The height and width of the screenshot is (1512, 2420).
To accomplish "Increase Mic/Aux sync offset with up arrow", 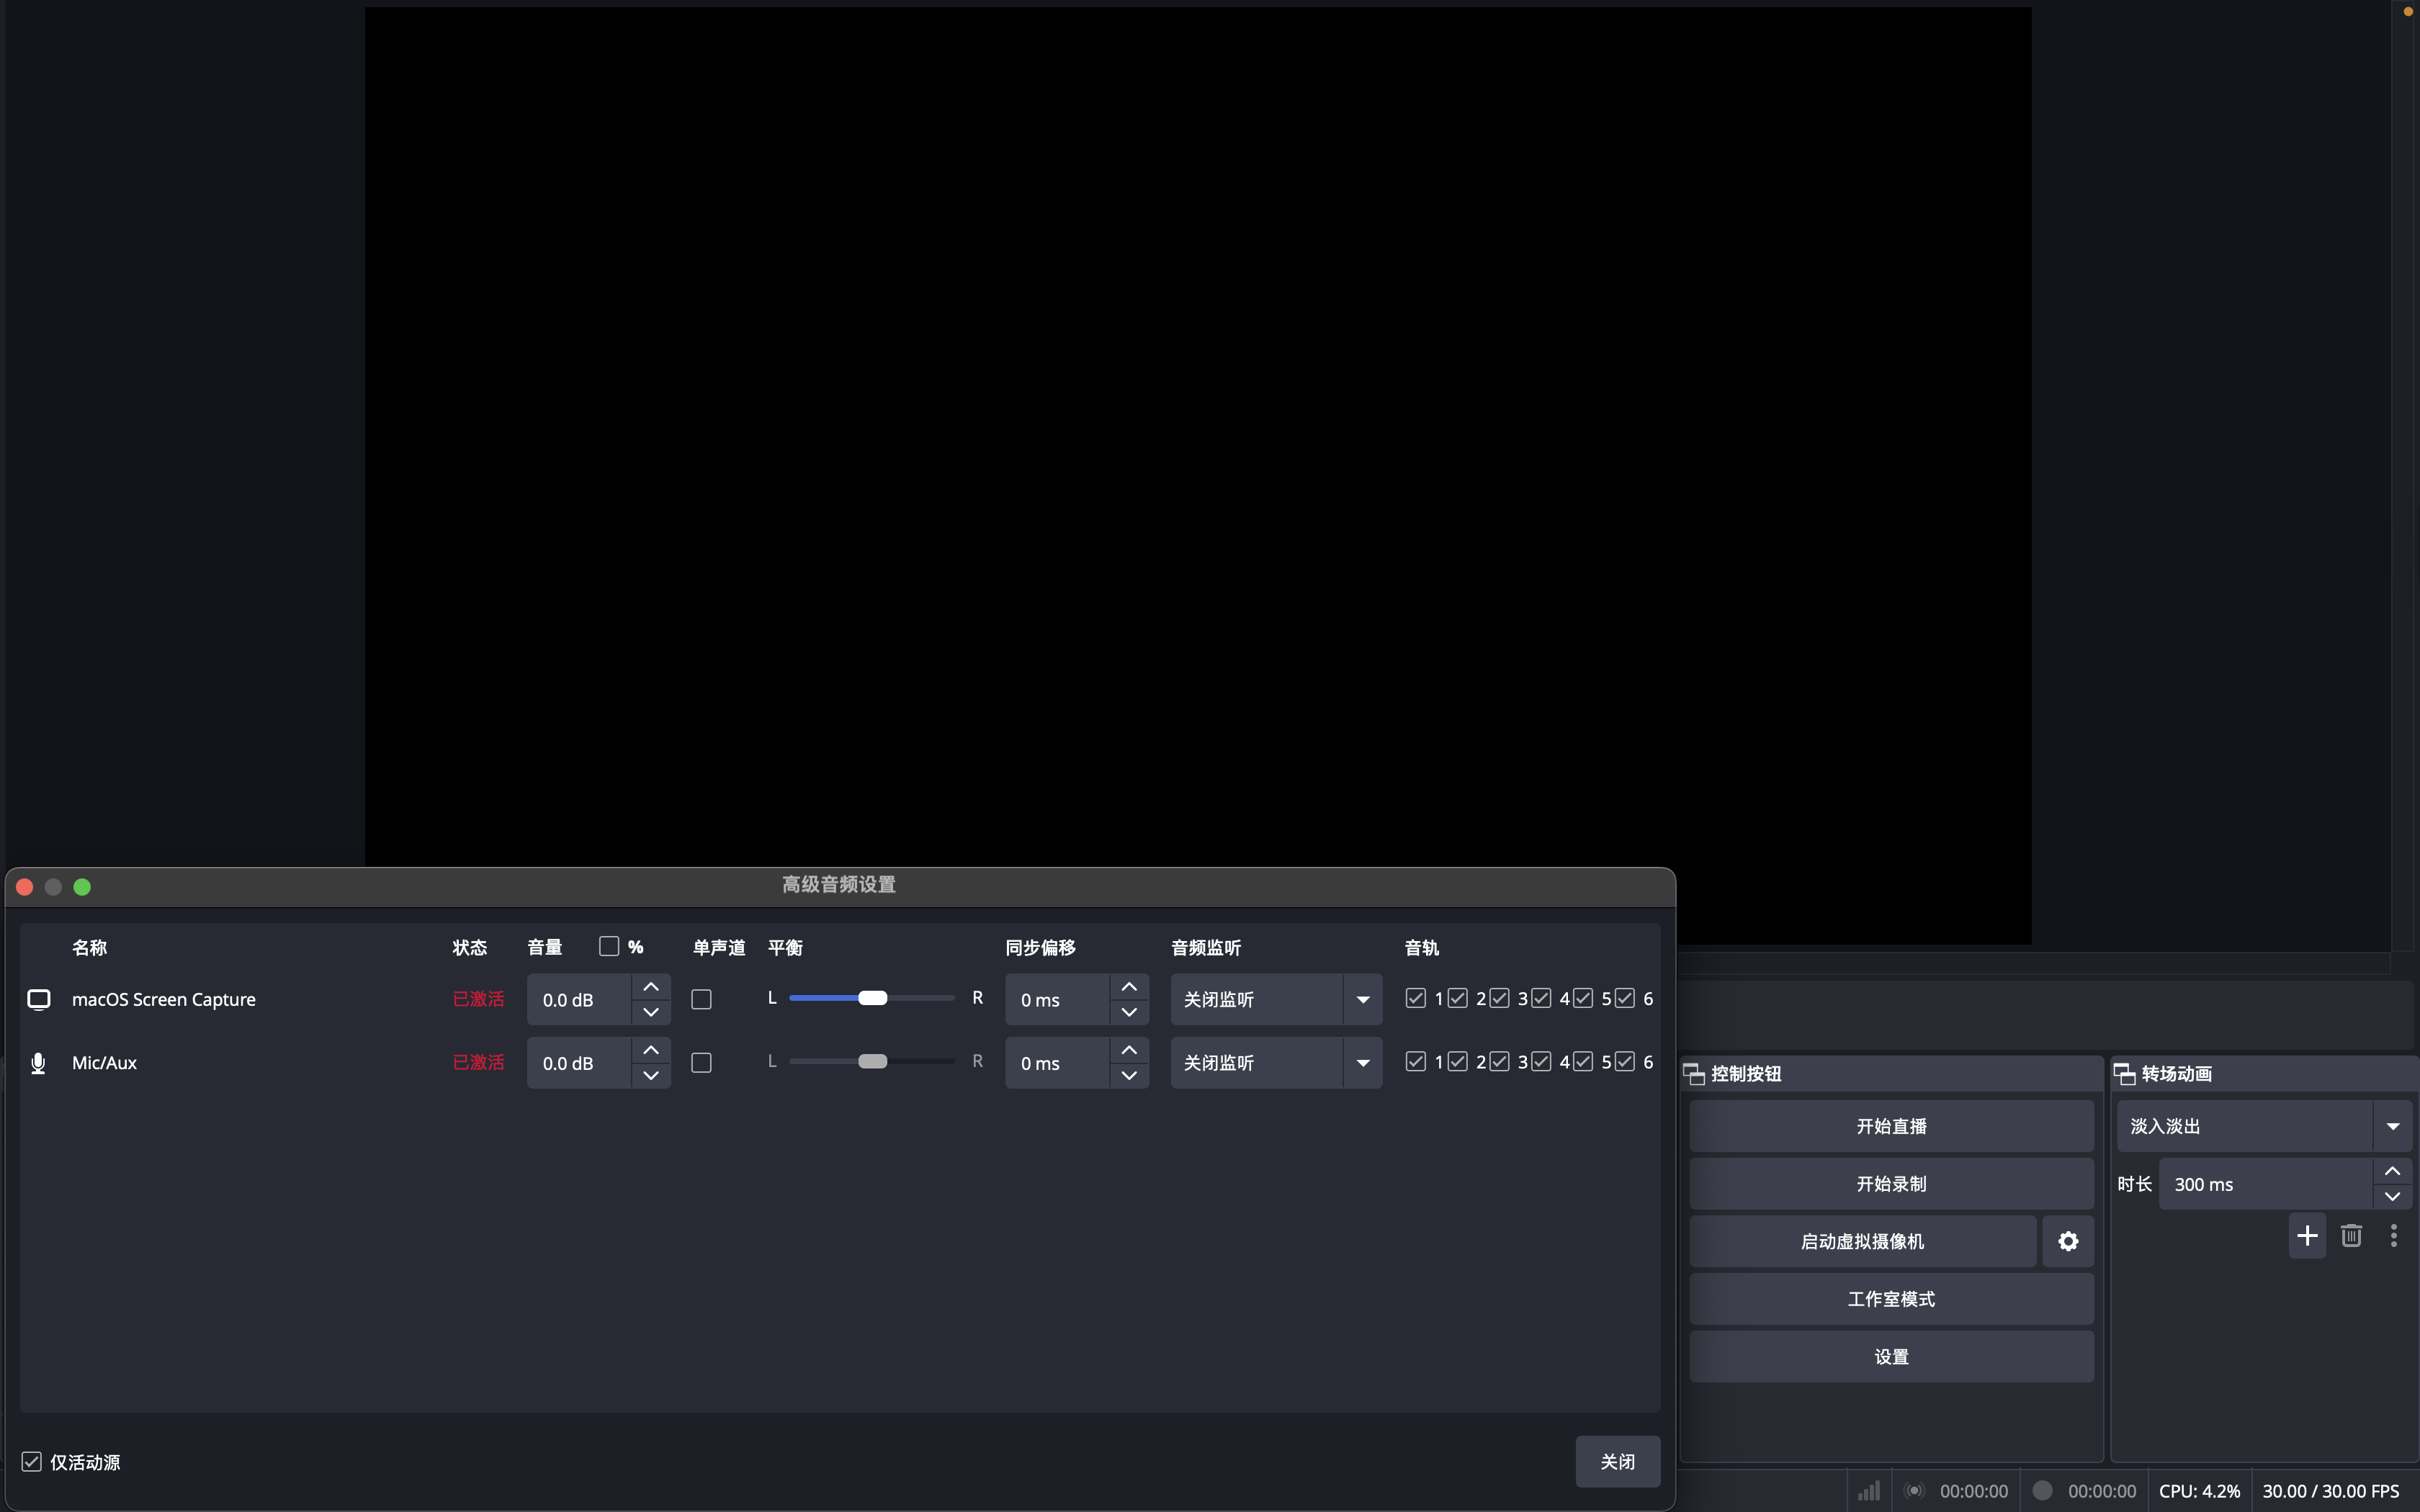I will click(x=1129, y=1050).
